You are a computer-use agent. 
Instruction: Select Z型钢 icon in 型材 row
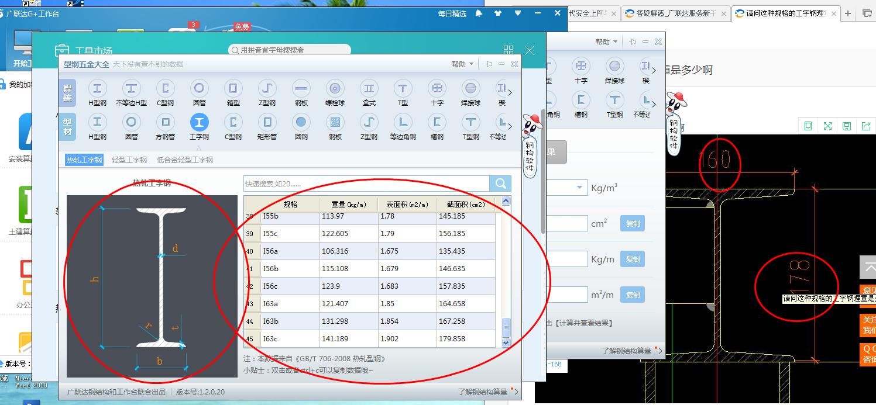point(369,122)
